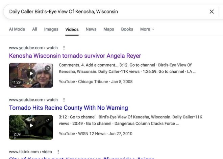Image resolution: width=223 pixels, height=159 pixels.
Task: Go to the Maps tab
Action: [109, 29]
